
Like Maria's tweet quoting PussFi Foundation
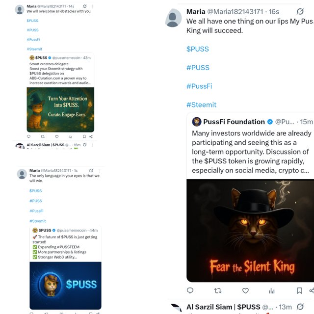pyautogui.click(x=245, y=290)
